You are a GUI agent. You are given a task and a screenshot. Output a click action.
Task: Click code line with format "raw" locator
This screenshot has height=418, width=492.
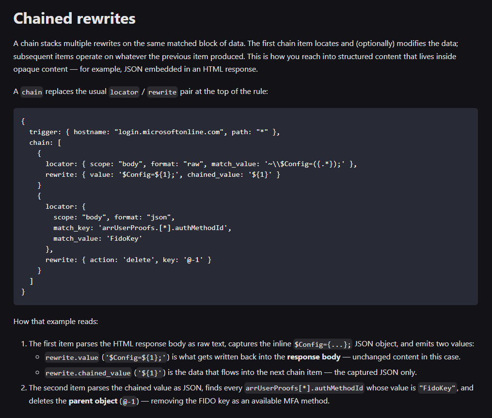(201, 164)
